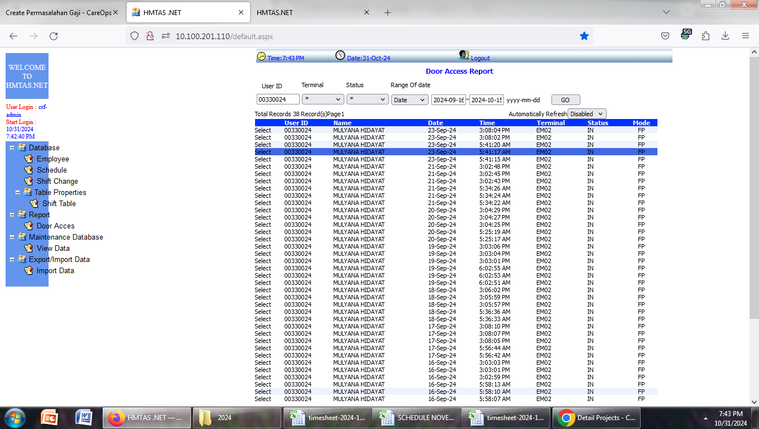The width and height of the screenshot is (759, 429).
Task: Click the Export/Import Data folder icon
Action: tap(22, 259)
